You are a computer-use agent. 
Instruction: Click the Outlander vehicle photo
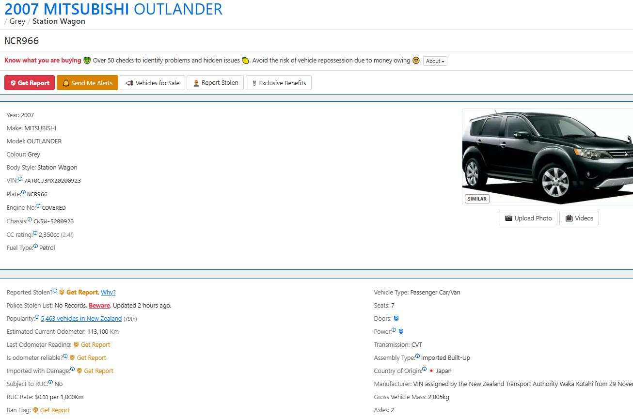tap(548, 157)
